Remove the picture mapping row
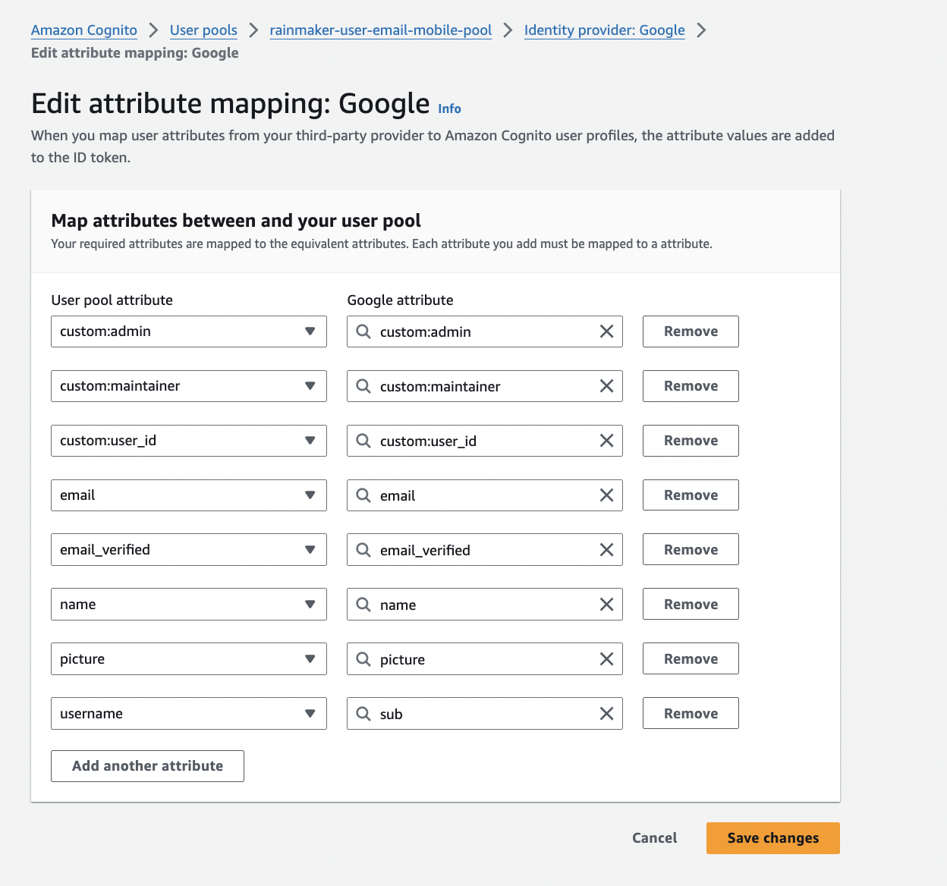This screenshot has width=947, height=886. point(691,659)
